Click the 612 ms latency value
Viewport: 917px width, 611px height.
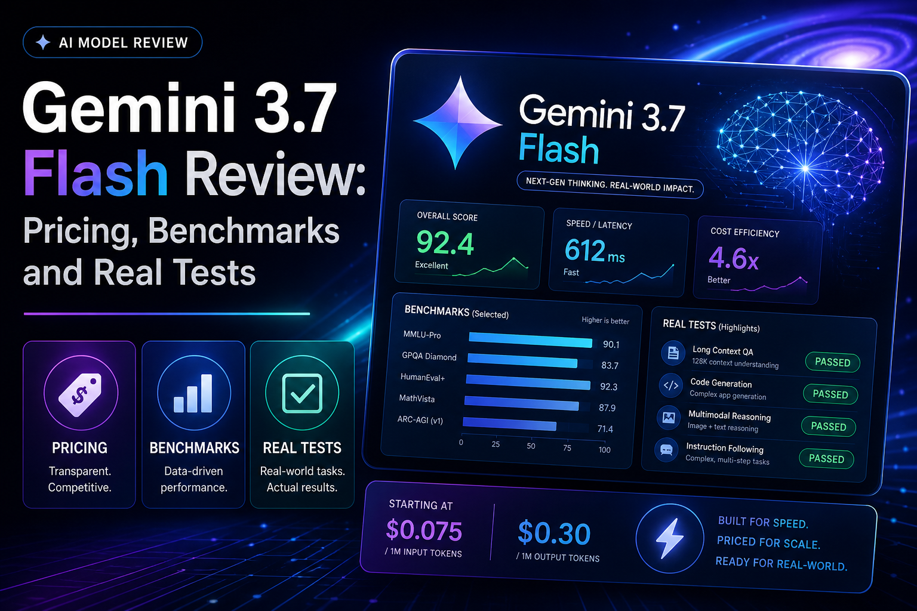pyautogui.click(x=595, y=251)
